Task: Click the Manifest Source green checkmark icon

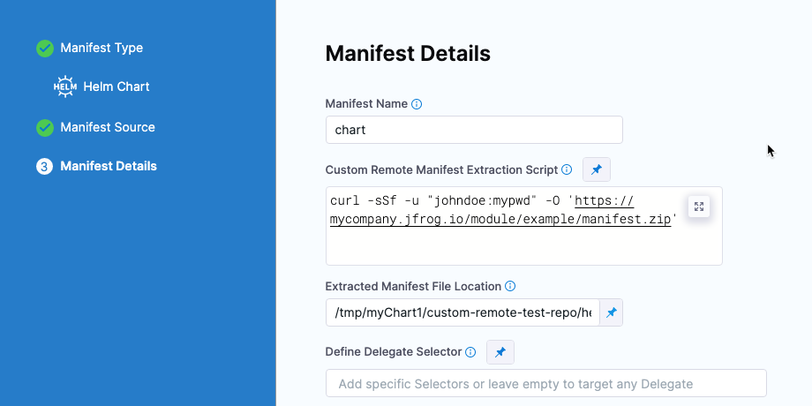Action: [45, 128]
